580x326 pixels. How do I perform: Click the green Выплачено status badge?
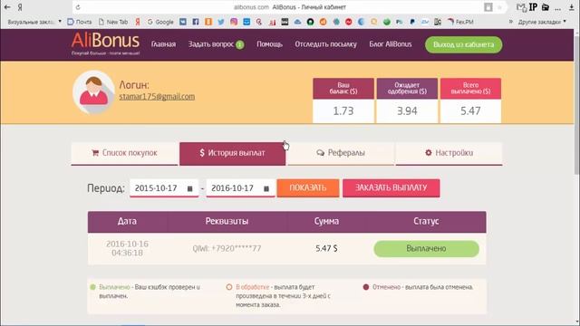[426, 249]
